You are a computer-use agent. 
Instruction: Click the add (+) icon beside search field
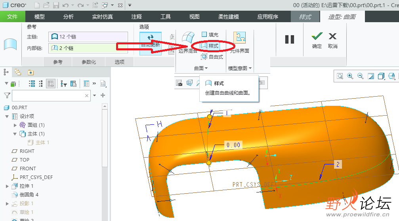(103, 95)
